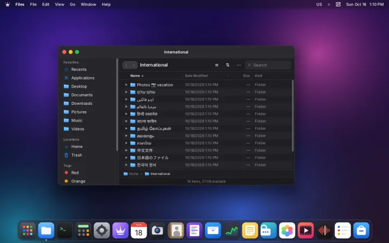This screenshot has height=243, width=389.
Task: Open Photos flower icon in dock
Action: [x=287, y=231]
